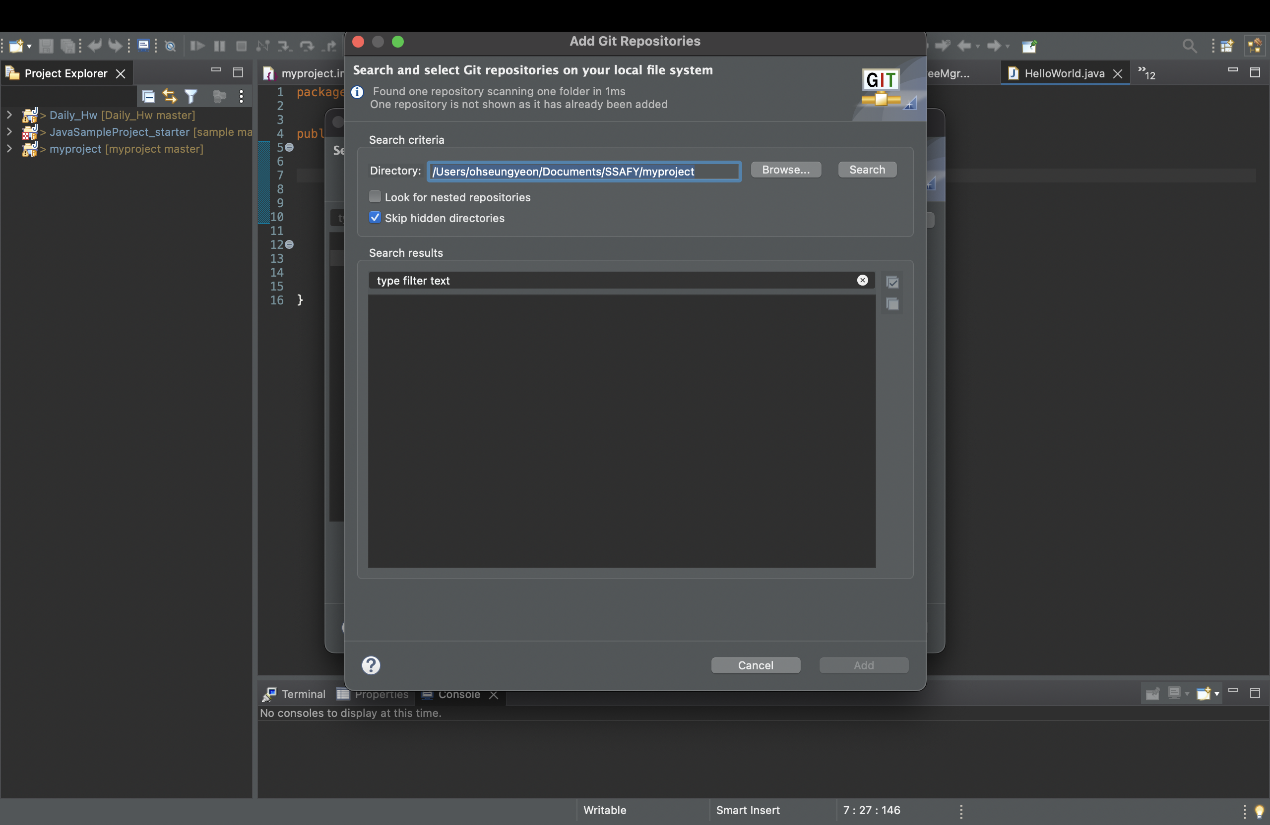Open dialog help question mark icon

tap(371, 665)
